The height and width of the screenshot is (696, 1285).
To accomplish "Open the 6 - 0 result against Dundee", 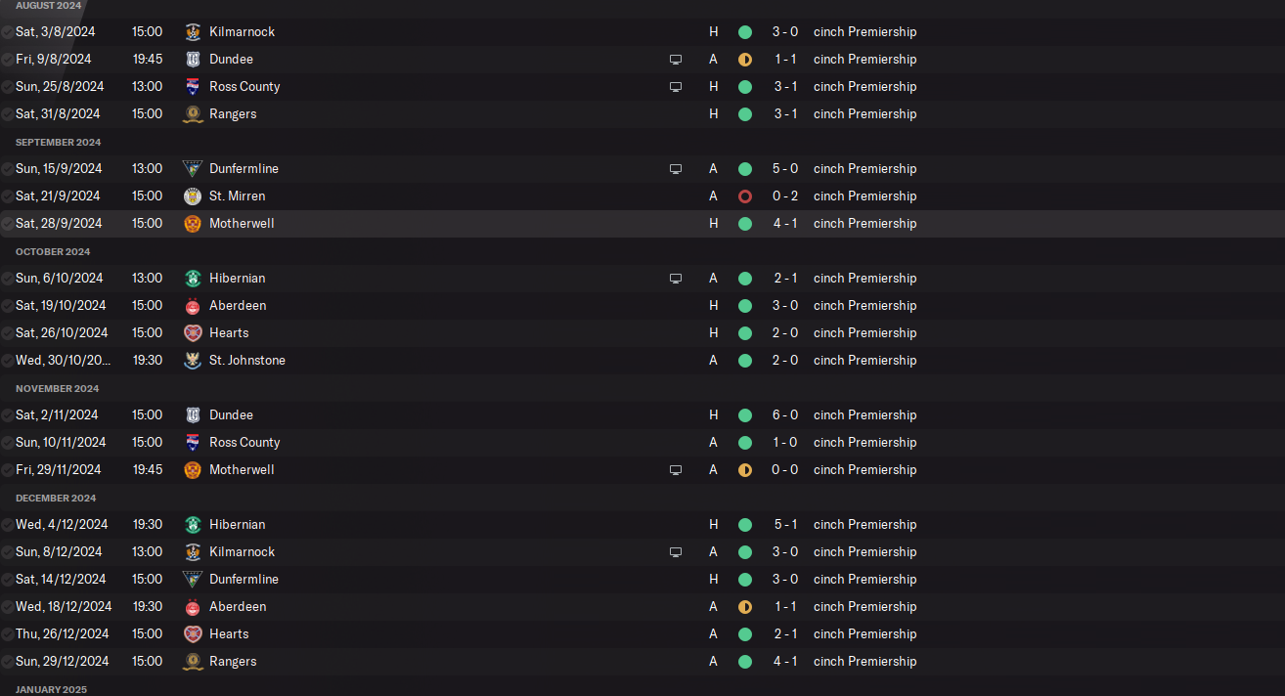I will [785, 415].
